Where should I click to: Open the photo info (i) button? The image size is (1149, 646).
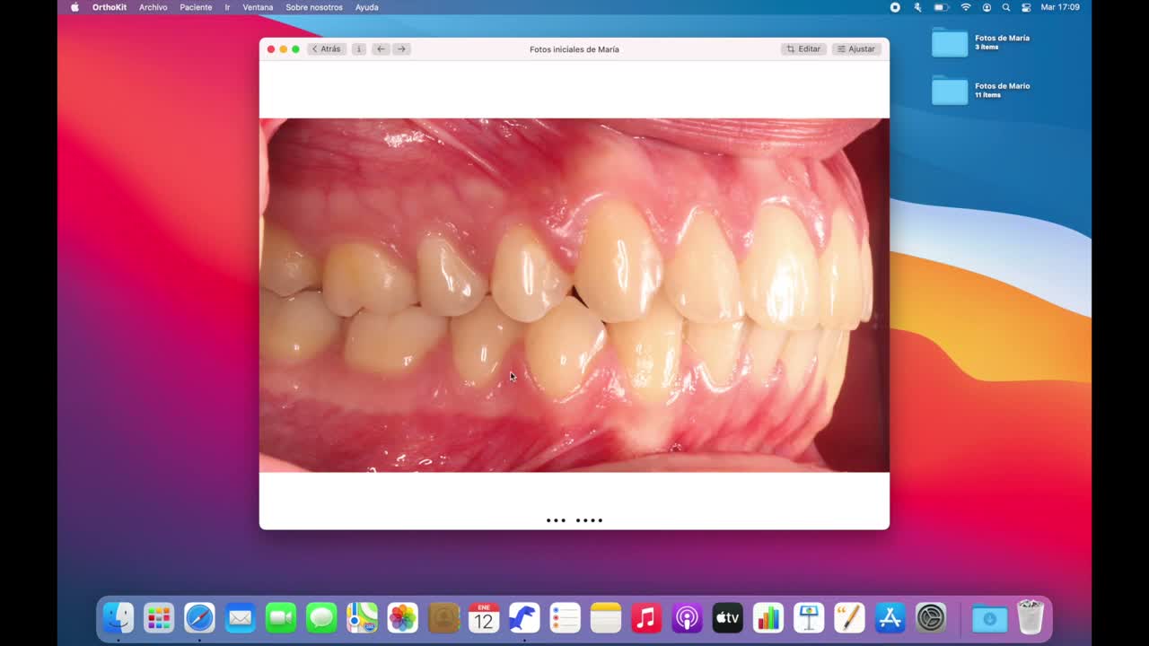click(358, 49)
